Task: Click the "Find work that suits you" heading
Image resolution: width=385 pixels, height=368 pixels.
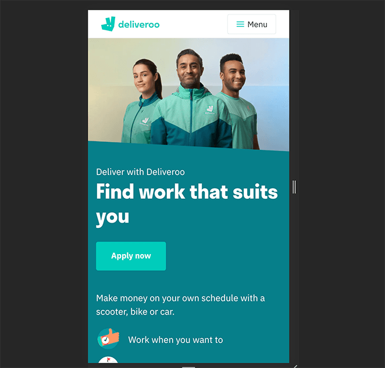Action: 187,204
